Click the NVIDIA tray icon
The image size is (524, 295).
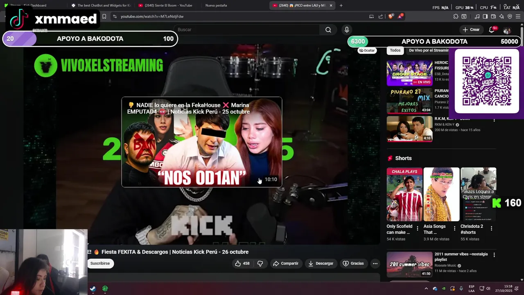(444, 288)
